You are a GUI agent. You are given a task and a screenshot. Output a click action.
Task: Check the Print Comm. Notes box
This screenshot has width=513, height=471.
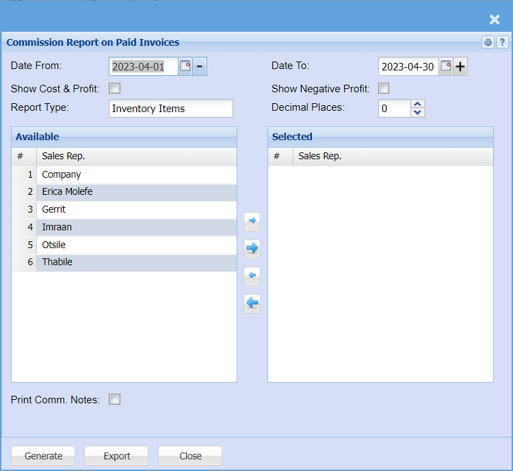pos(115,399)
